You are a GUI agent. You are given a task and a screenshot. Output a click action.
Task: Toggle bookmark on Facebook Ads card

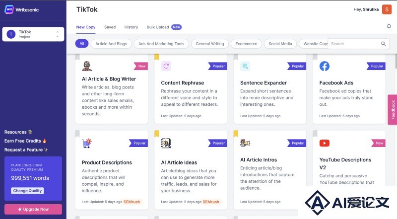coord(315,57)
